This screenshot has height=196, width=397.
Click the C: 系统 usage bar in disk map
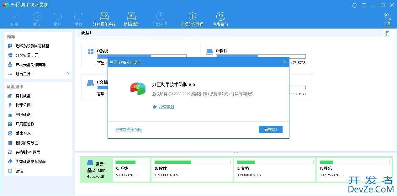[x=132, y=162]
